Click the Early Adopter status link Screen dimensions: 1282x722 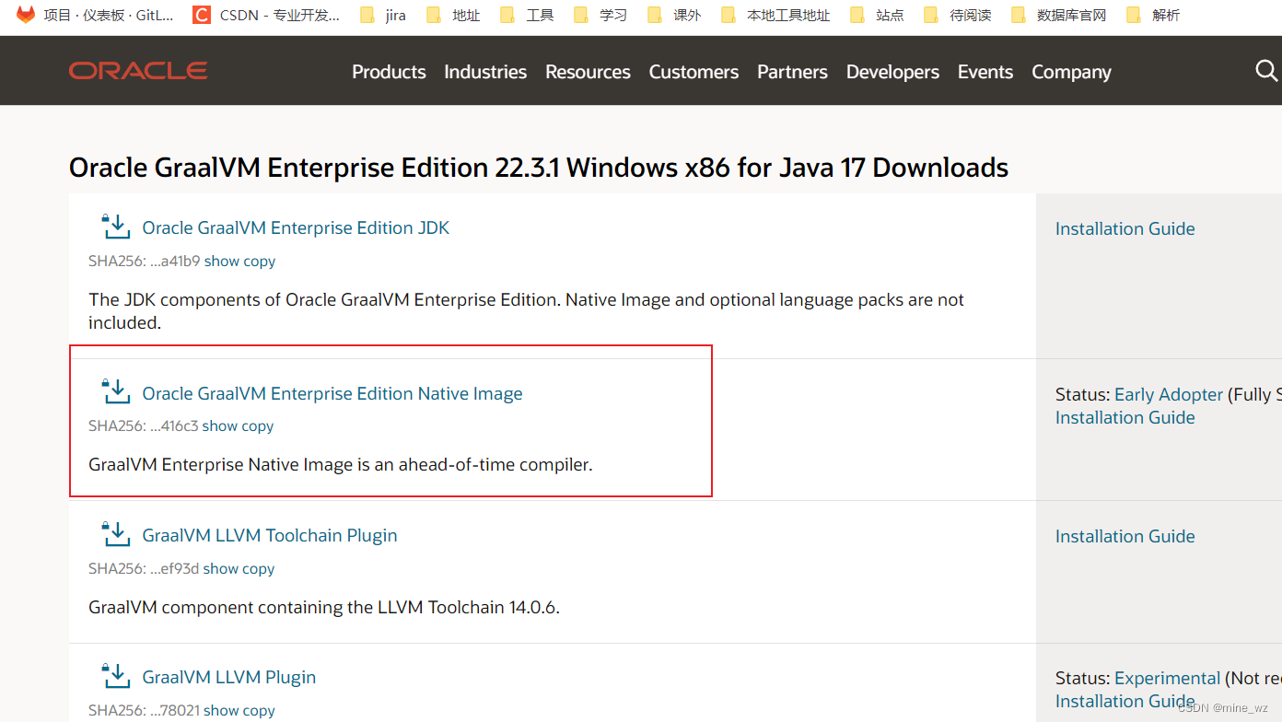click(1169, 393)
